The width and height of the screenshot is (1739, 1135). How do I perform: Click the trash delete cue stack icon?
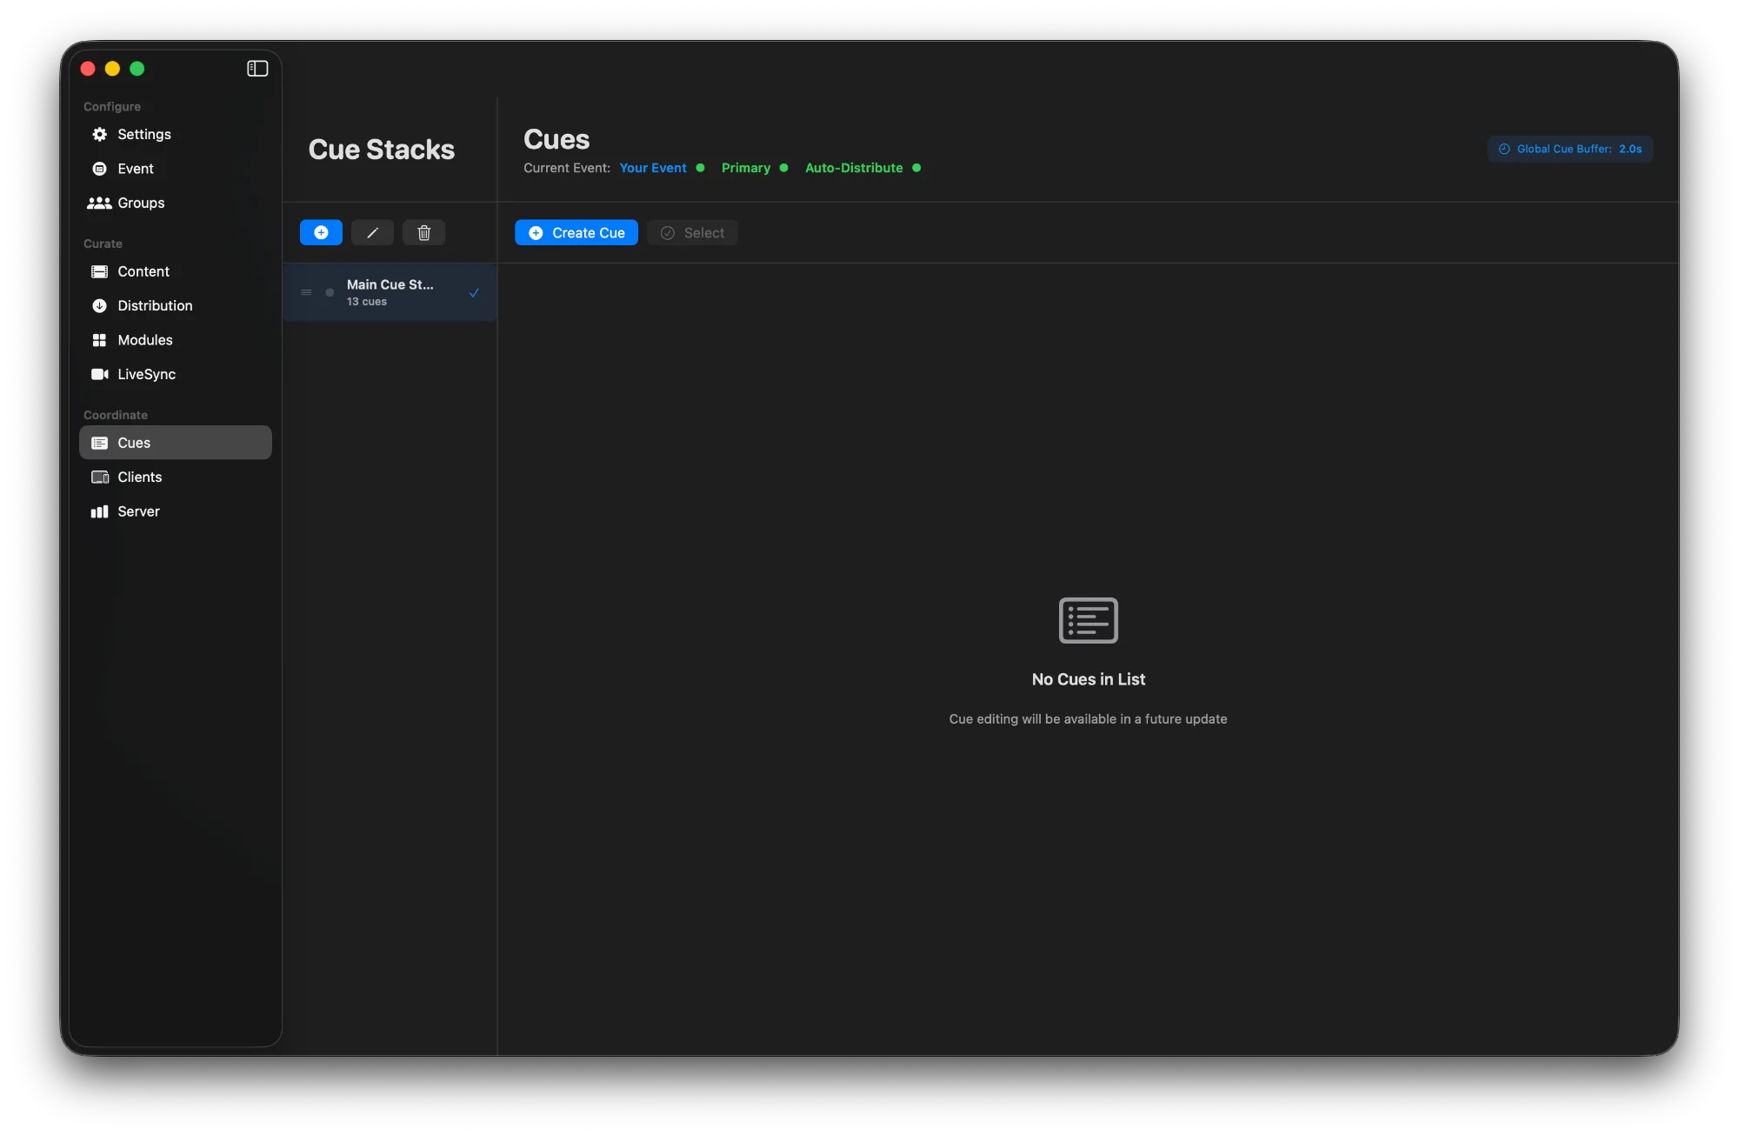(423, 232)
